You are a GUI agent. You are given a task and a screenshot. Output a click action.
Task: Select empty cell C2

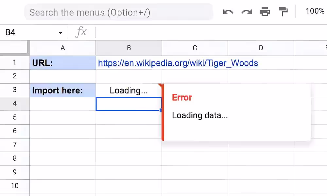[x=195, y=76]
